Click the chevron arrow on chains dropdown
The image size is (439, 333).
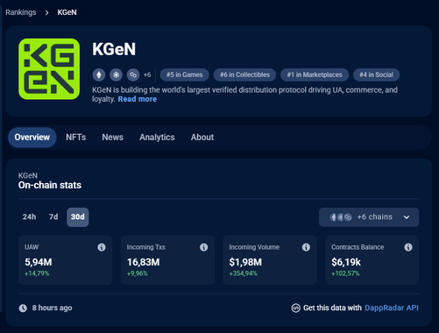pos(407,217)
